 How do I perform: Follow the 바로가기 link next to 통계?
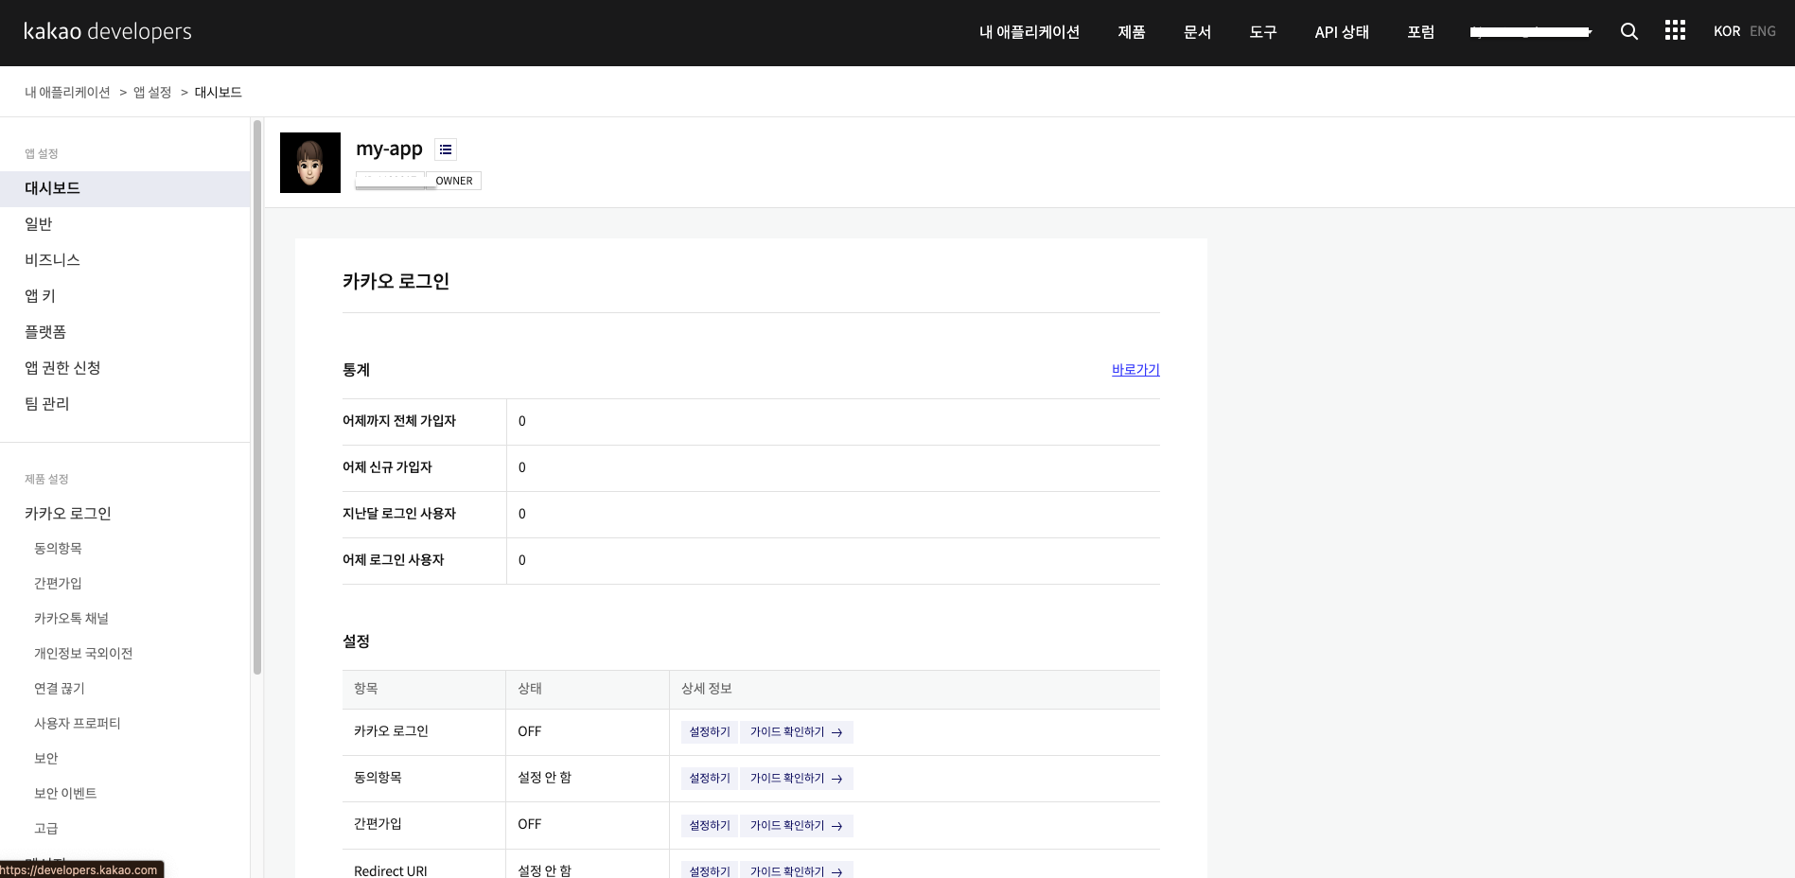click(1135, 370)
